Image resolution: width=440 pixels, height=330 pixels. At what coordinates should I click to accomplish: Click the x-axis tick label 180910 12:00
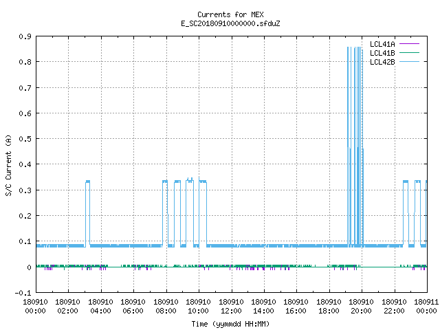point(231,307)
